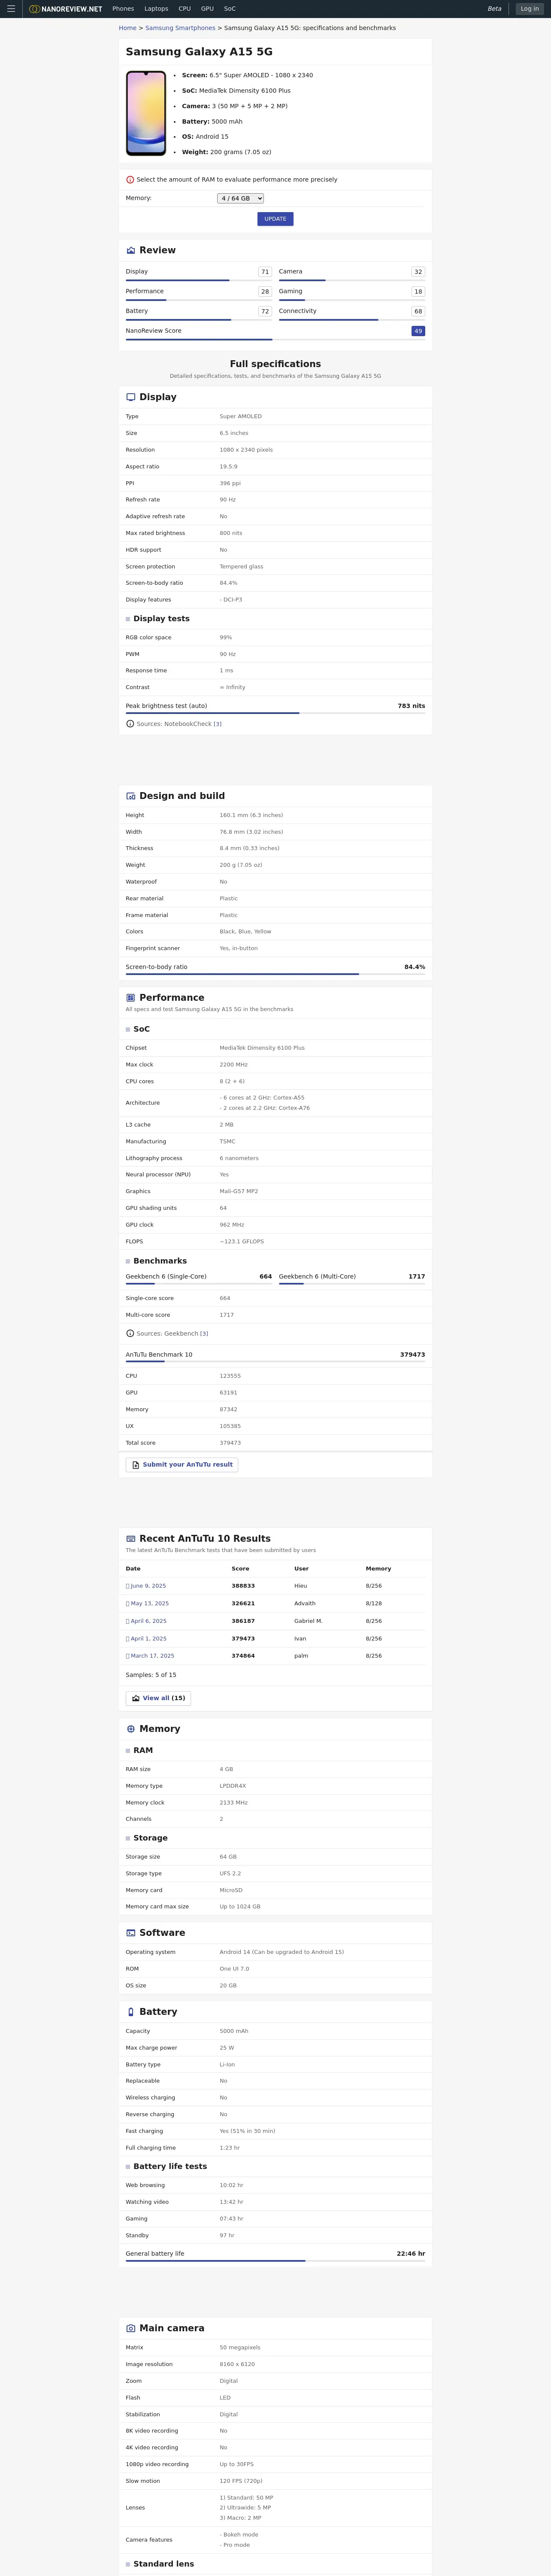Click the Display section monitor icon

131,397
